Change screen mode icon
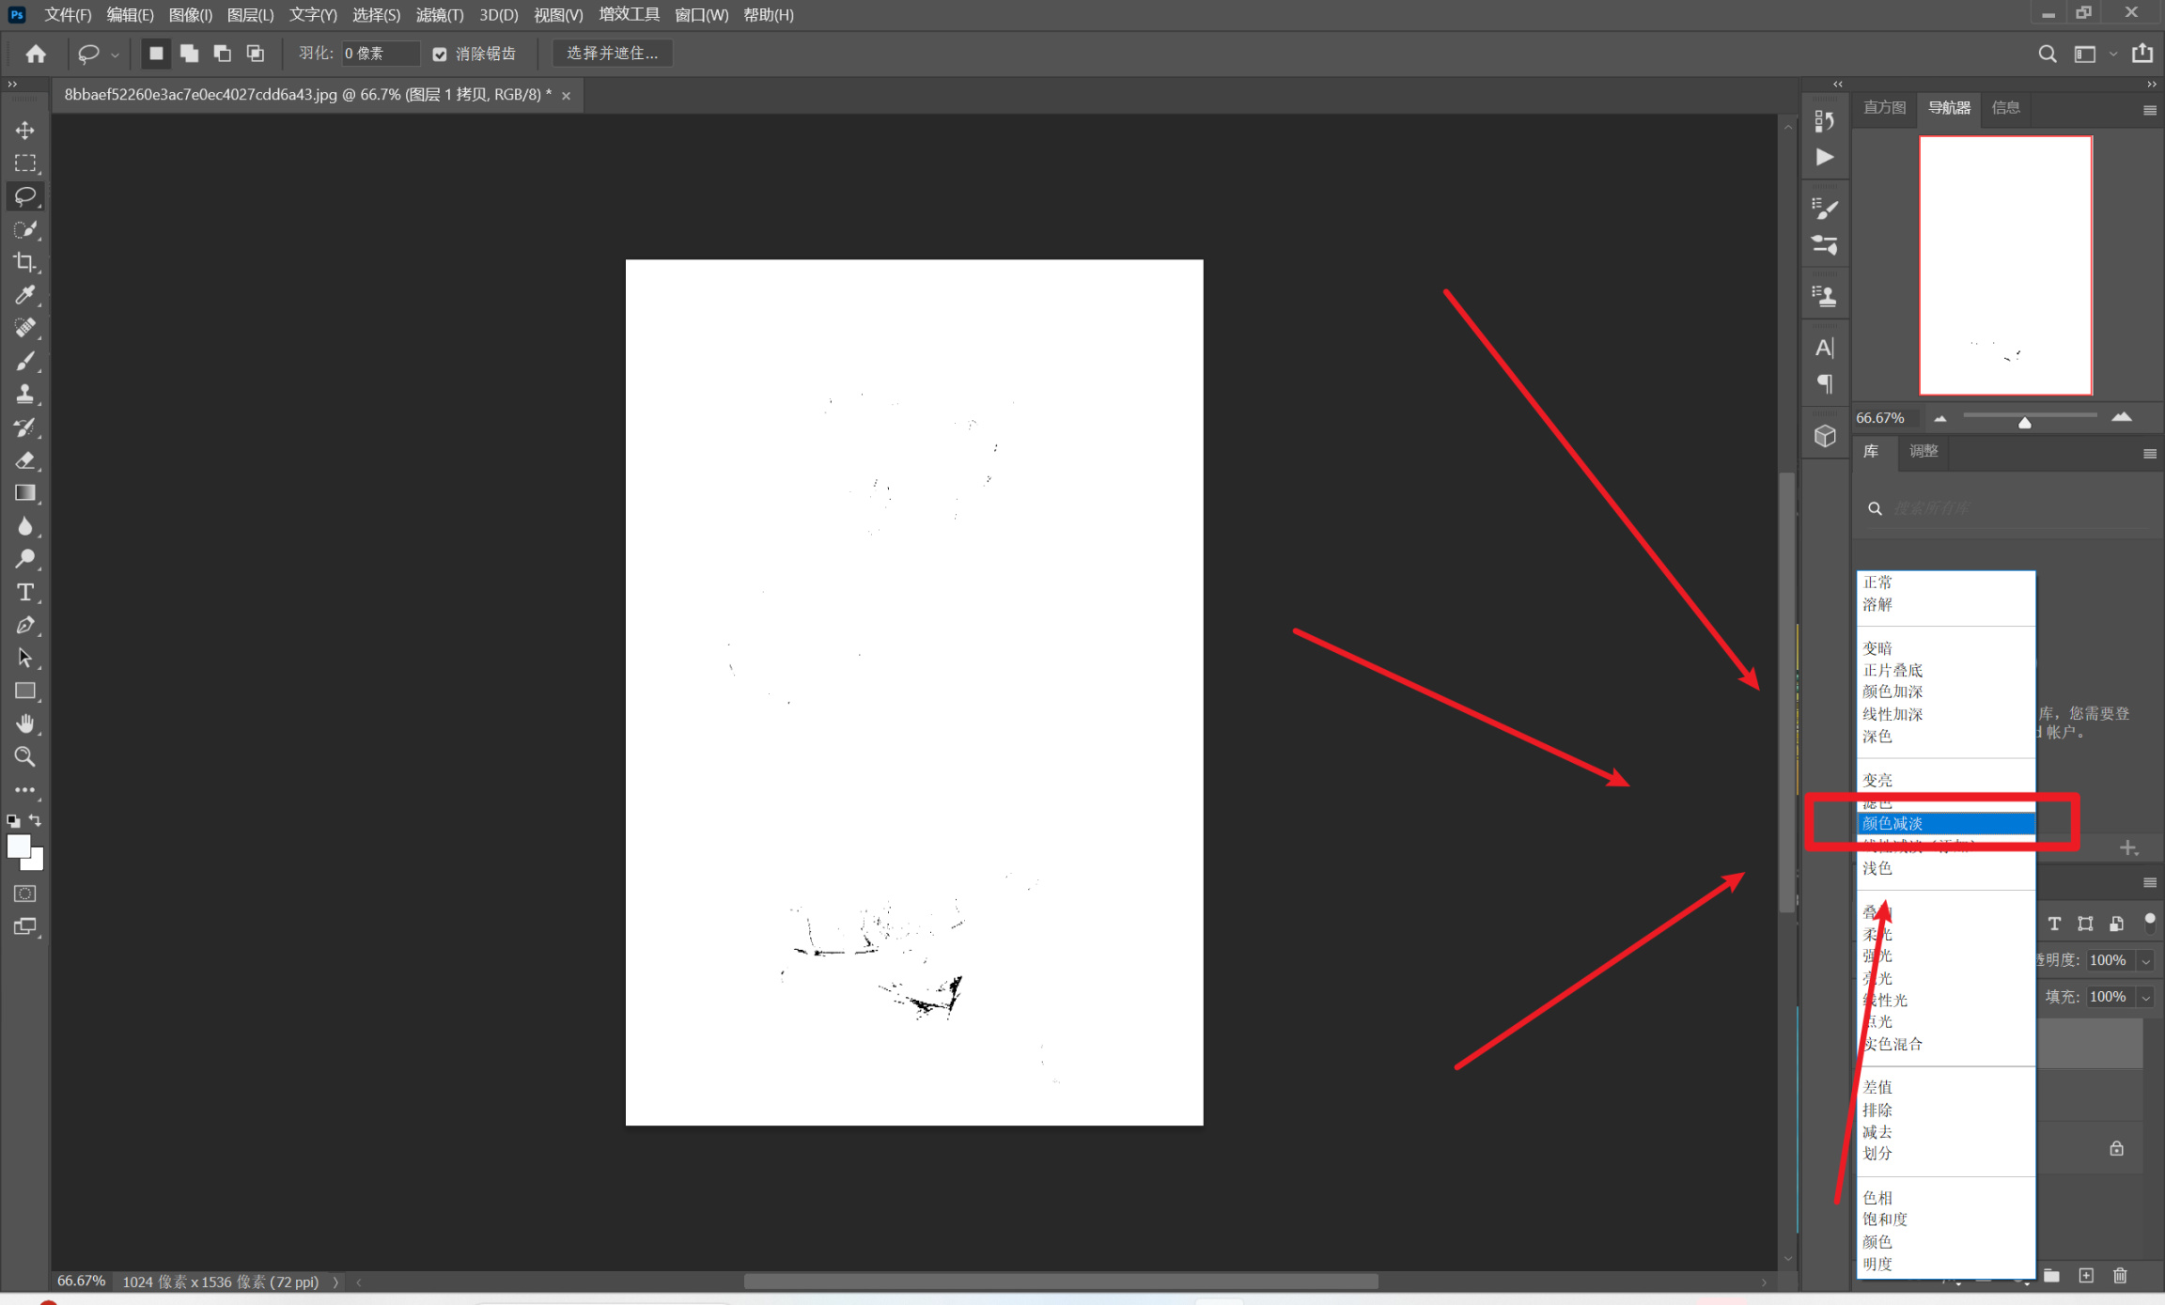Screen dimensions: 2165x1305 point(25,927)
